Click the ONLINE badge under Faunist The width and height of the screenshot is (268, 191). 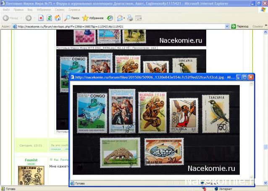click(31, 164)
